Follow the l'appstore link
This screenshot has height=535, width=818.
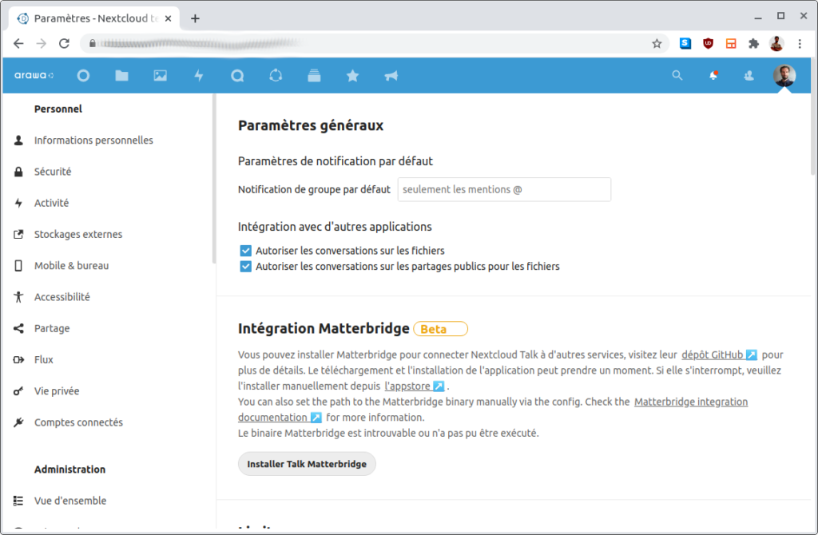point(415,386)
